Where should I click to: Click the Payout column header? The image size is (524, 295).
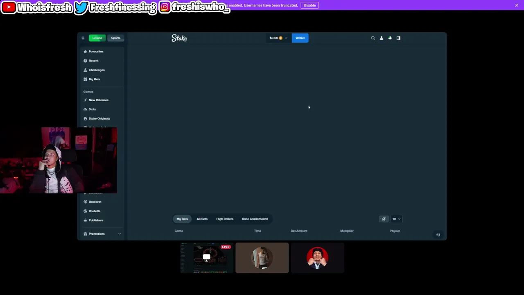click(x=395, y=231)
